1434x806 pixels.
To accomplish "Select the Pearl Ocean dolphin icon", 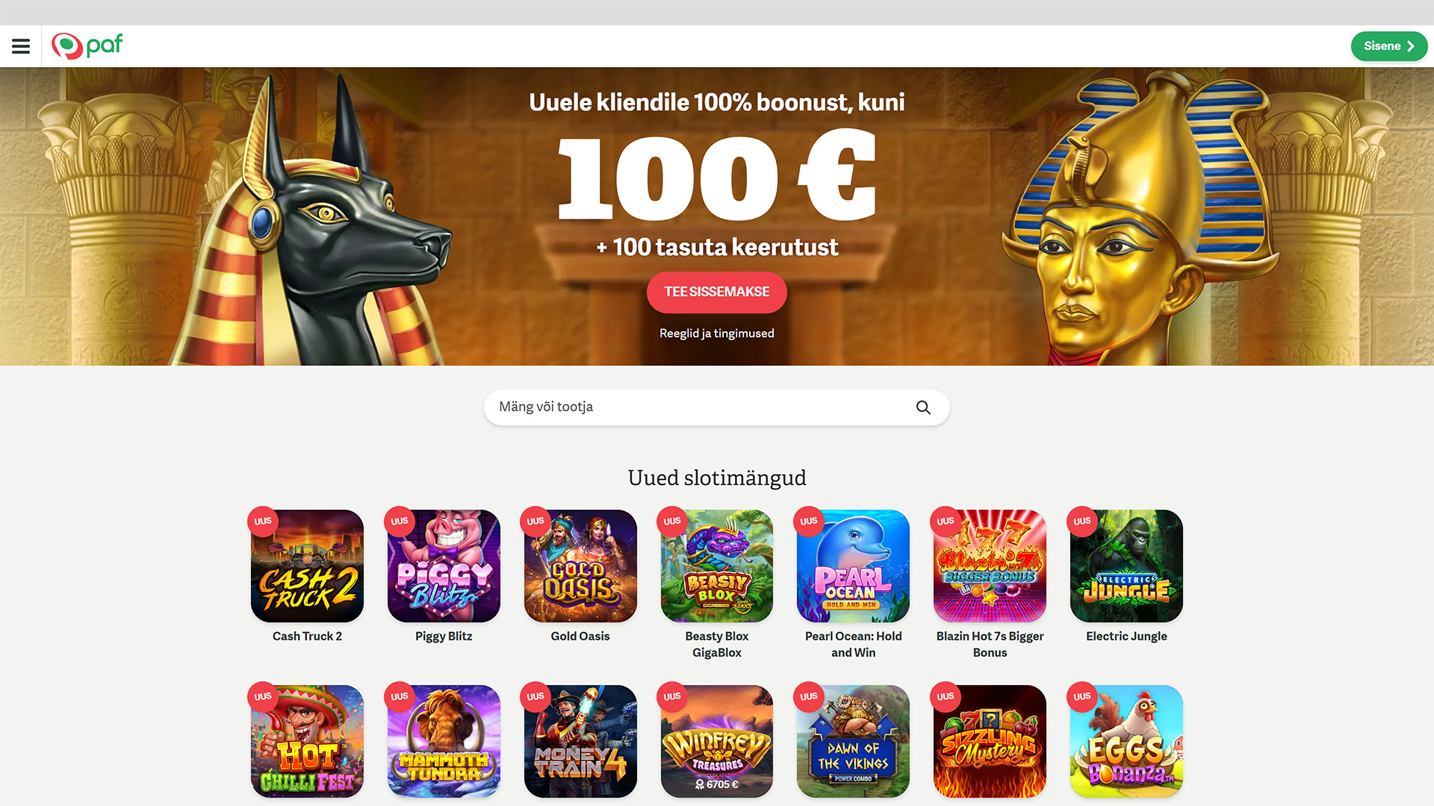I will pyautogui.click(x=853, y=566).
